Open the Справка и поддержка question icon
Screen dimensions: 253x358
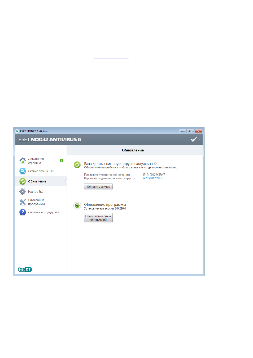click(x=23, y=212)
